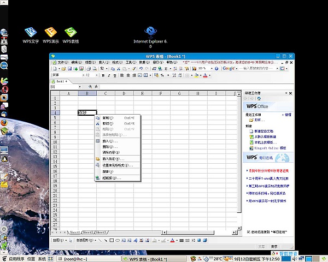Viewport: 328px width, 262px height.
Task: Click 本机上的模板 link
Action: pyautogui.click(x=266, y=142)
